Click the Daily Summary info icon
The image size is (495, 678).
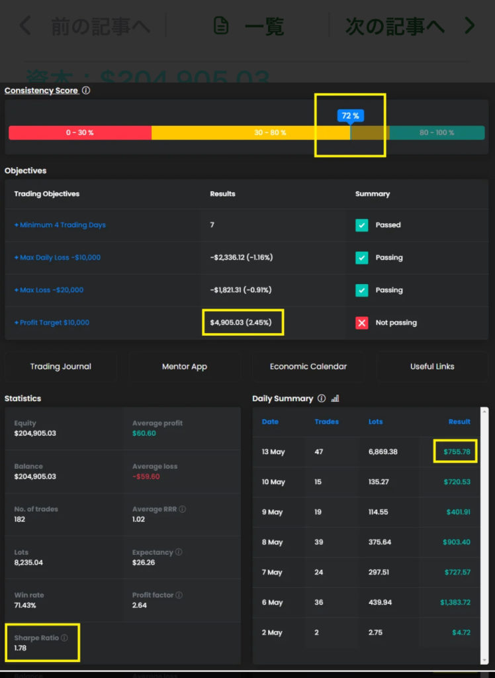tap(322, 399)
